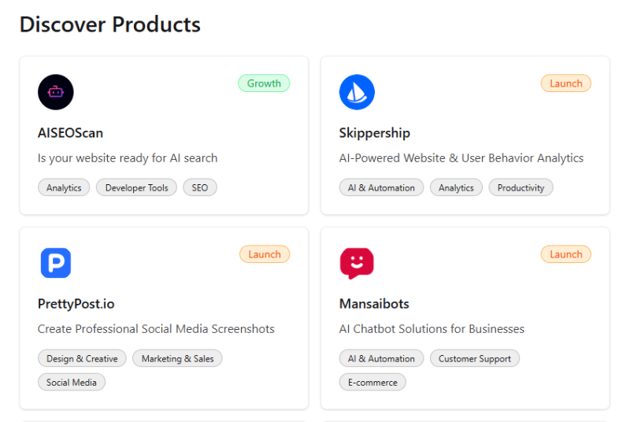Viewport: 630px width, 422px height.
Task: Click the Mansaibots smiling chat logo
Action: pyautogui.click(x=357, y=263)
